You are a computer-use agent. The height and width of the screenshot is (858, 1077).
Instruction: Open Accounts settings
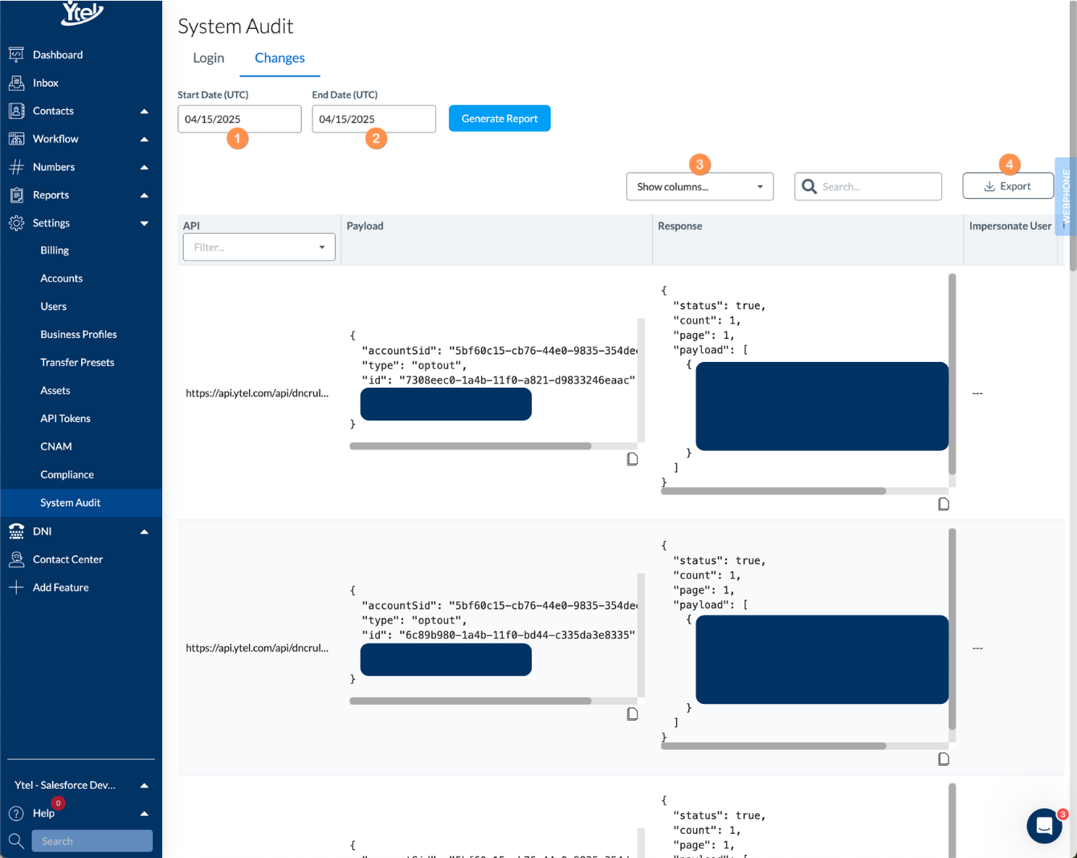click(62, 279)
